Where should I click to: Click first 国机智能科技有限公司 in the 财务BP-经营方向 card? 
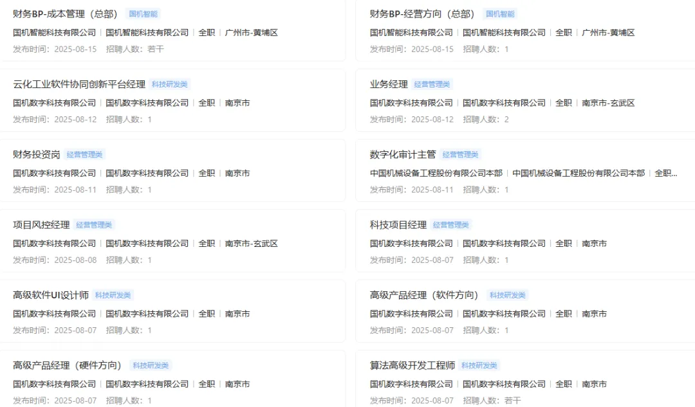coord(411,33)
